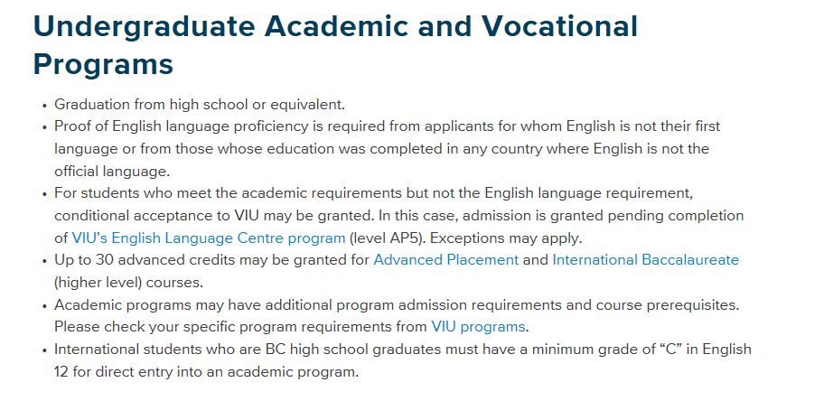Open VIU's English Language Centre program link
The width and height of the screenshot is (833, 401).
[208, 238]
